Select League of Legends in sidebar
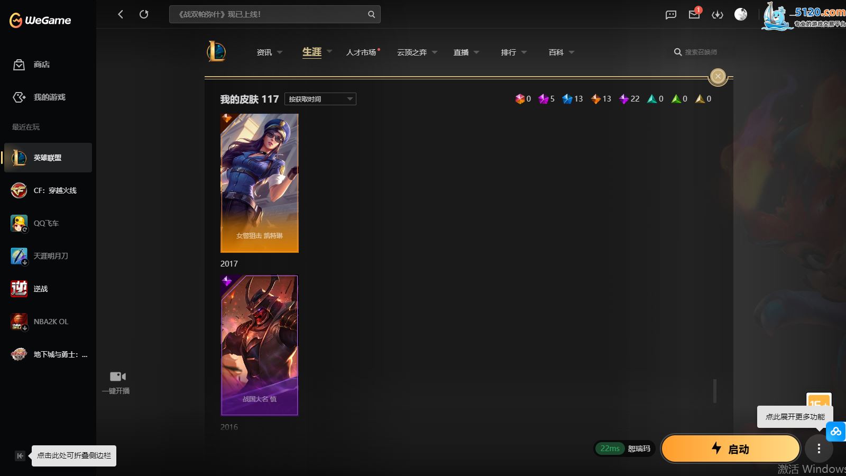 coord(48,158)
